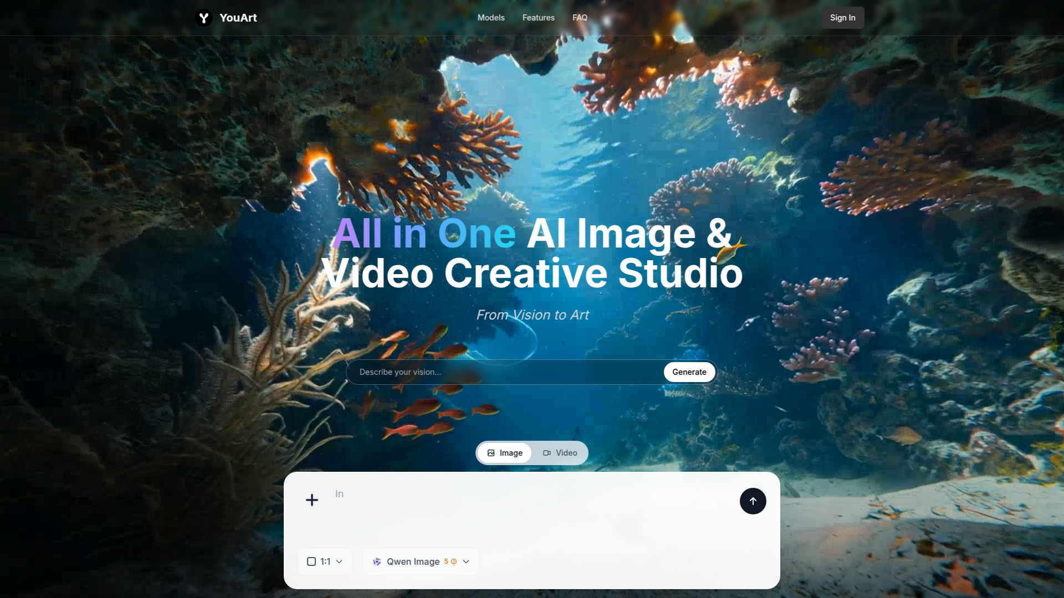
Task: Click the Sign In button
Action: tap(842, 18)
